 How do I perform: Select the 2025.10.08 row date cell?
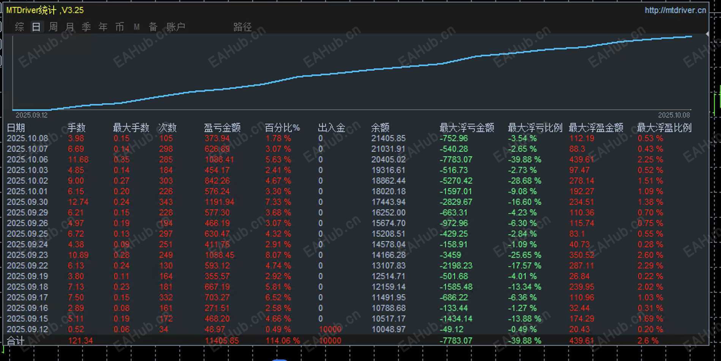(27, 138)
